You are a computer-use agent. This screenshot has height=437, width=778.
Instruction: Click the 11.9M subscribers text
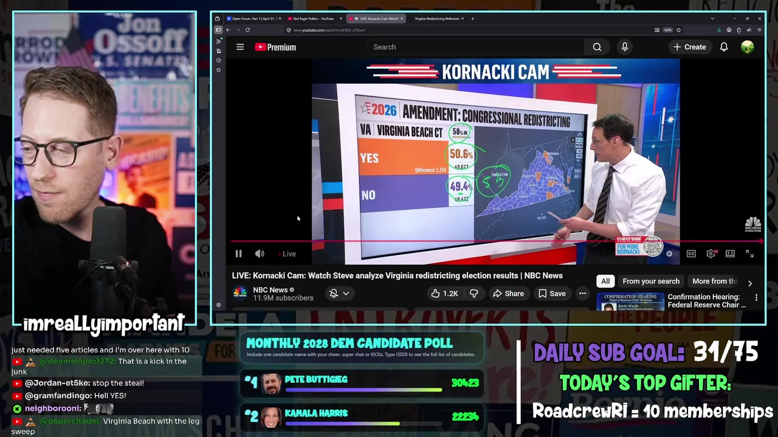click(x=283, y=298)
